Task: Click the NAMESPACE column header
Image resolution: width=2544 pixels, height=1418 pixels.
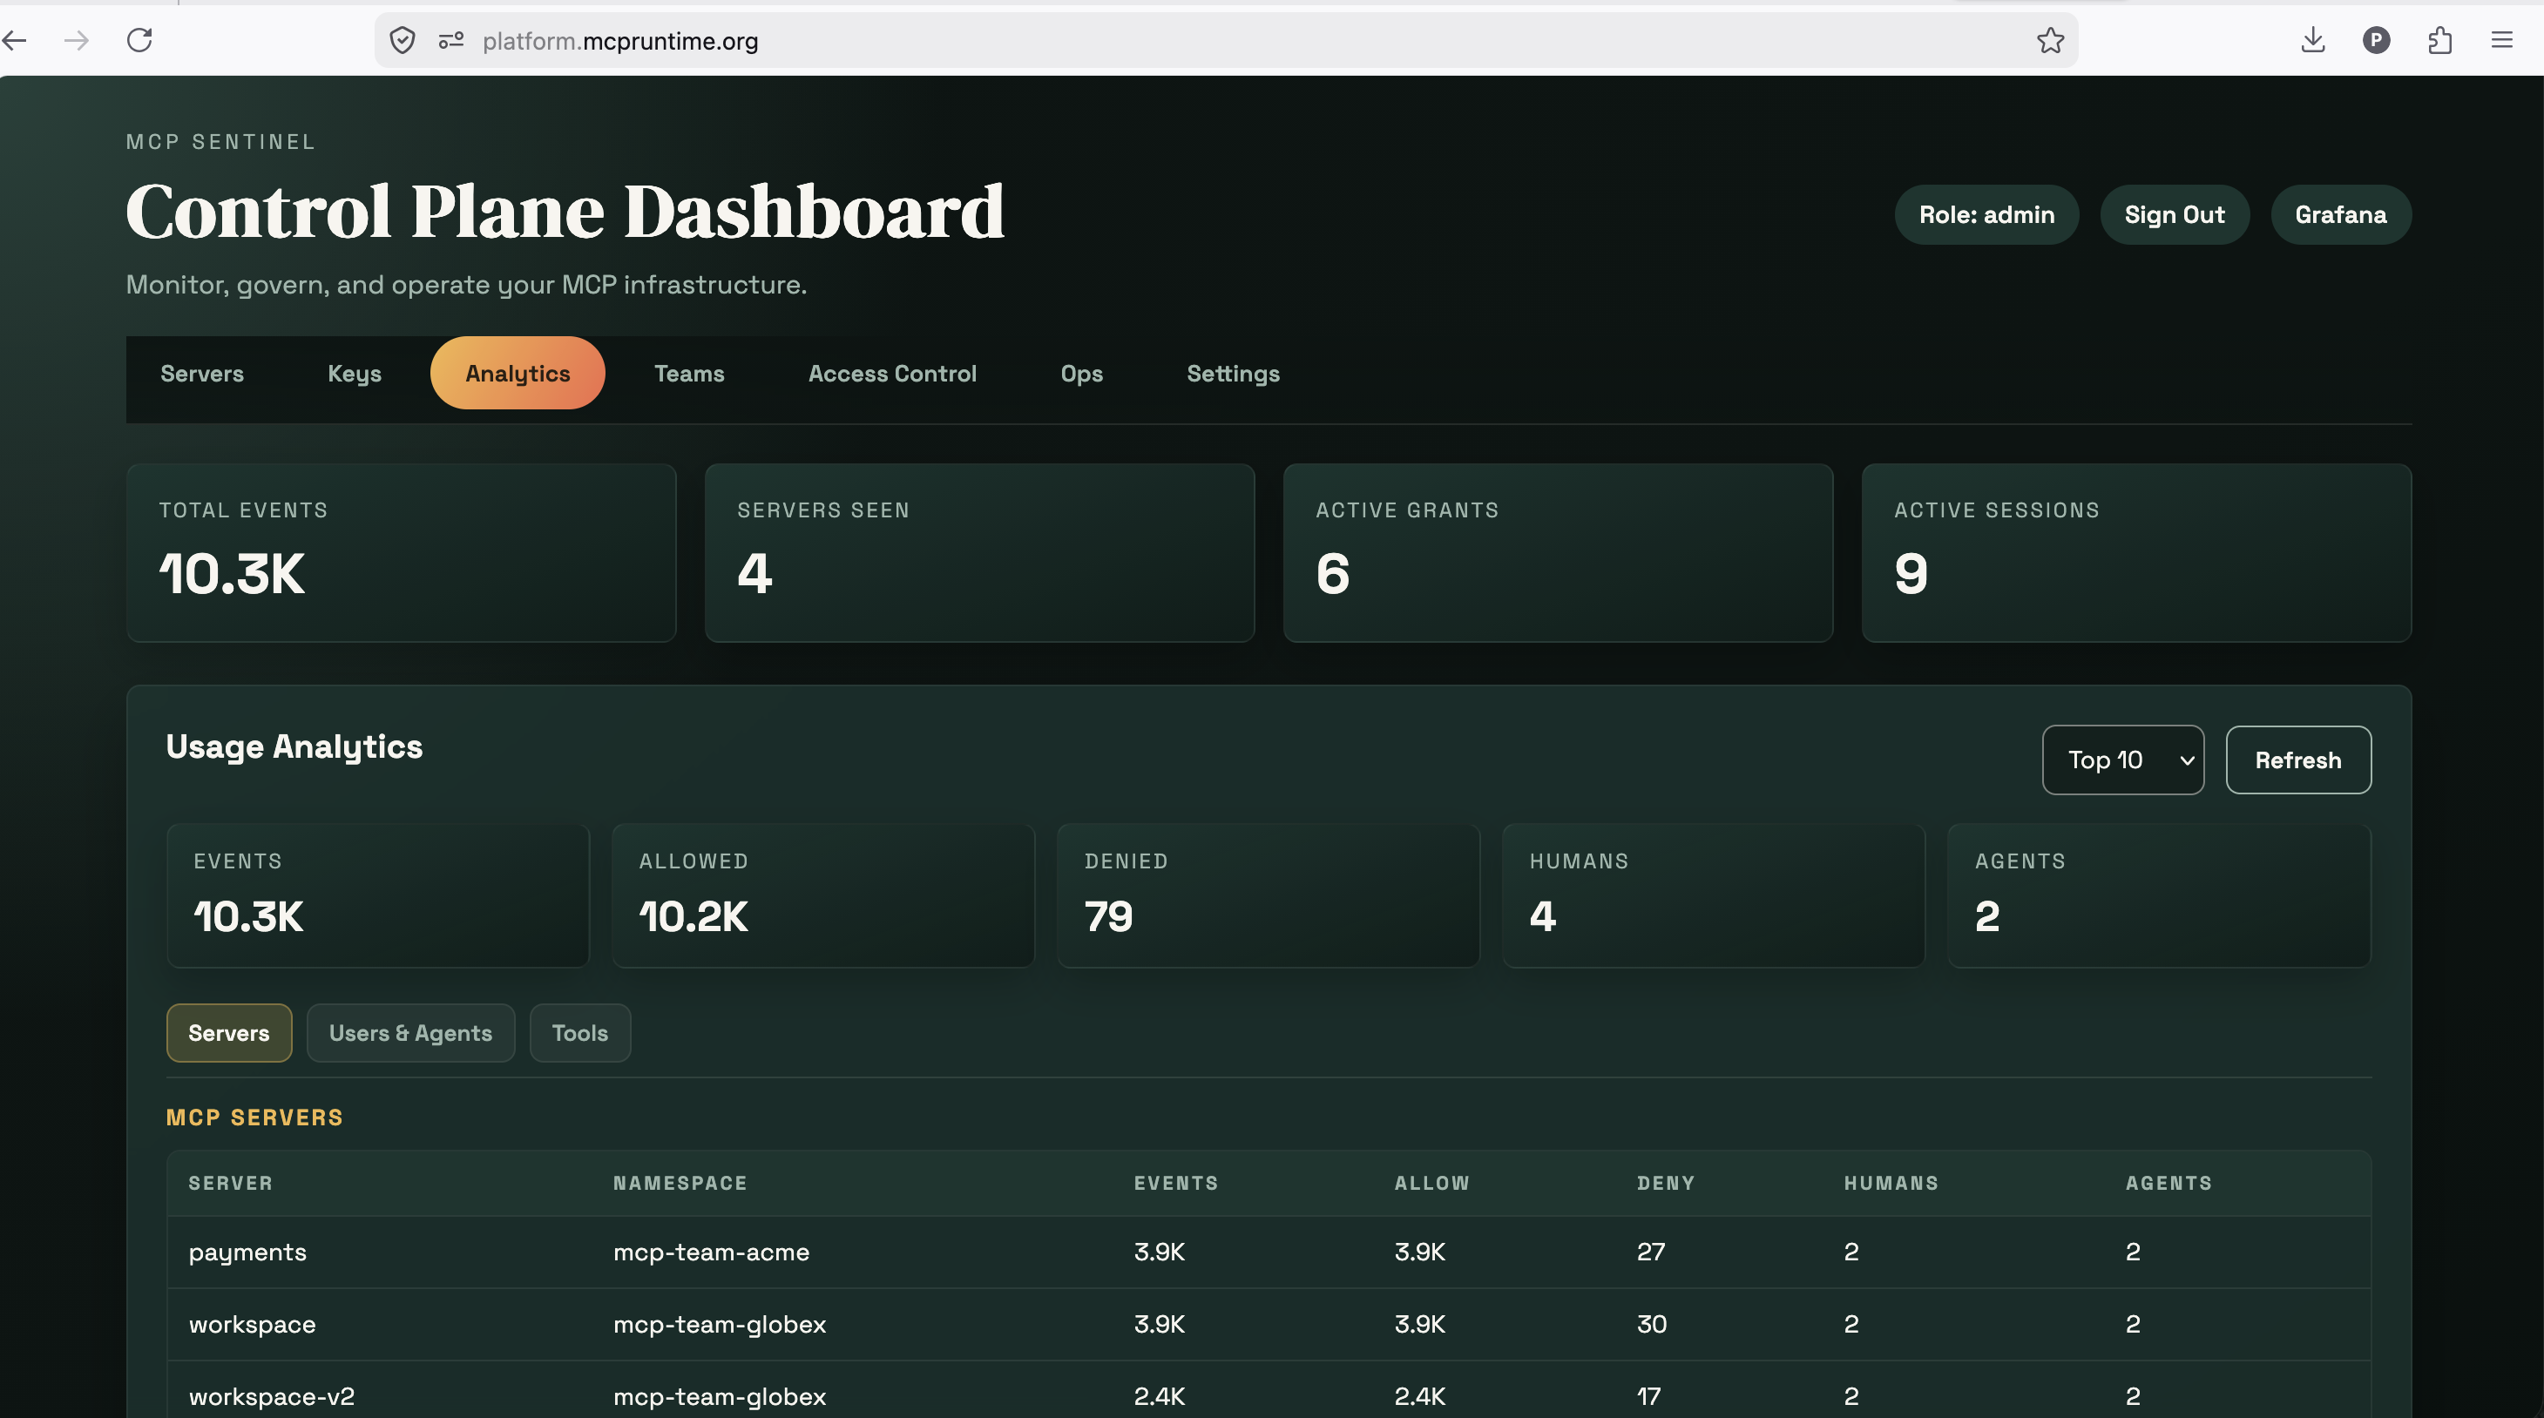Action: point(680,1183)
